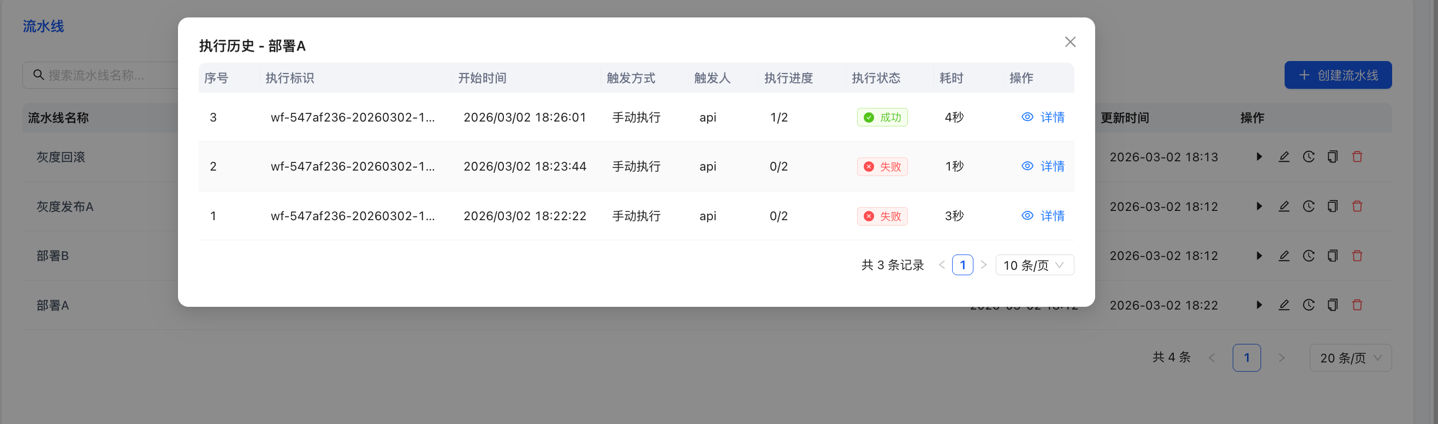1438x424 pixels.
Task: Delete the 灰度回滚 pipeline via trash icon
Action: [1357, 157]
